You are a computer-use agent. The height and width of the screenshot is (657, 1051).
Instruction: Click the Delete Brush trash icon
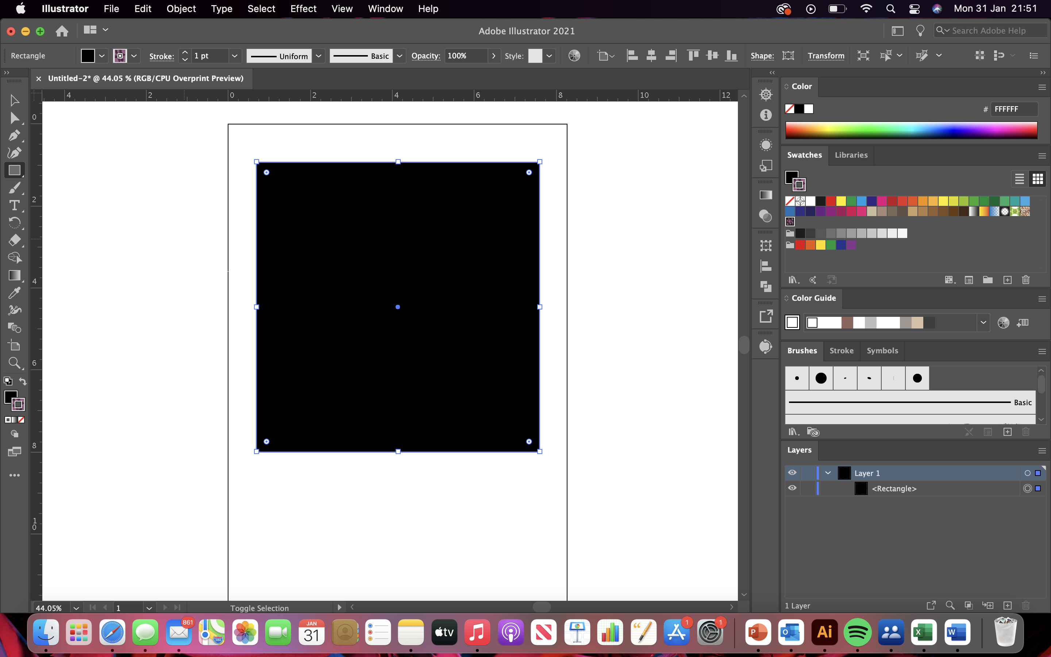point(1026,432)
